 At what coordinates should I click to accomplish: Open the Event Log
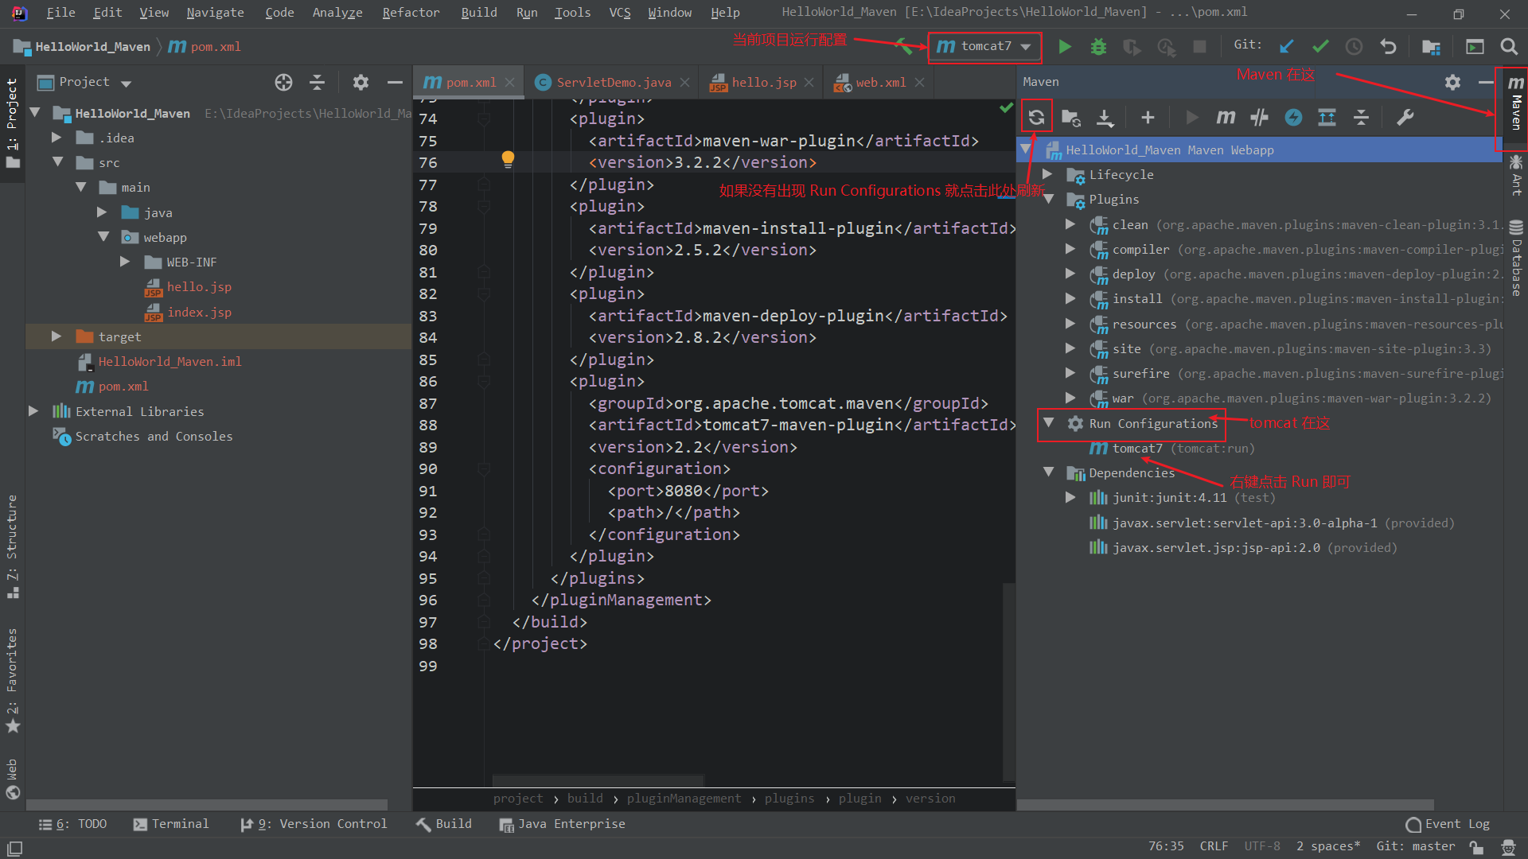(x=1448, y=824)
